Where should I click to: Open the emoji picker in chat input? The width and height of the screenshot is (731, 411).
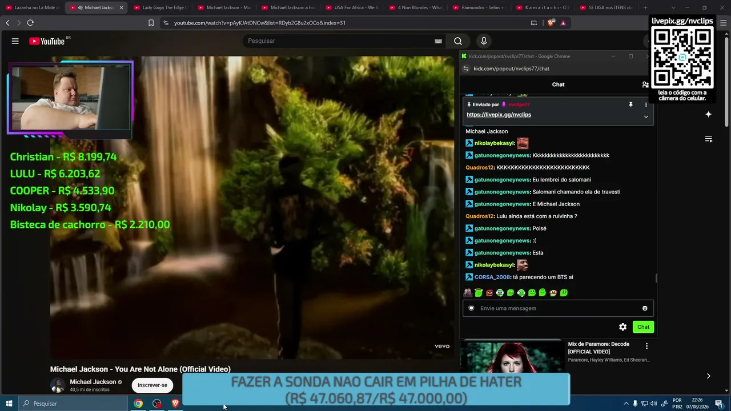[645, 308]
